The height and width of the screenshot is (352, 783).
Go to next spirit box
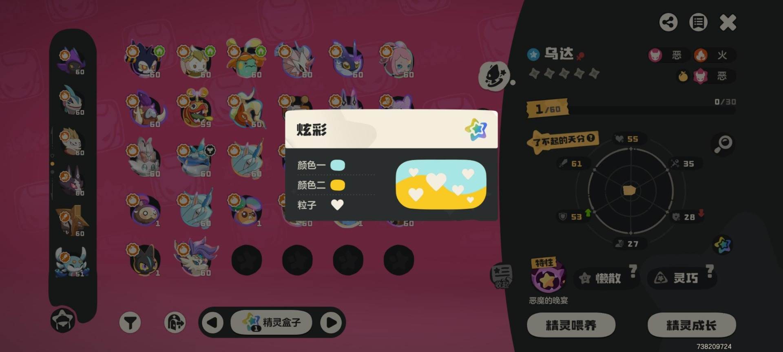click(331, 323)
